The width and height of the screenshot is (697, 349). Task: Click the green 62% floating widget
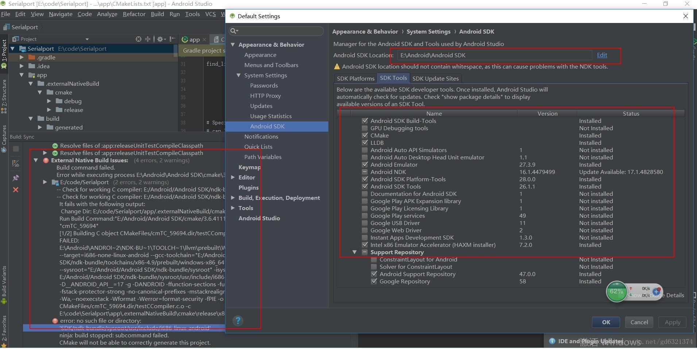(x=616, y=291)
